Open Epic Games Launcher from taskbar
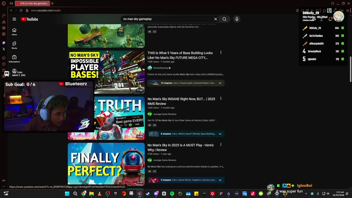Image resolution: width=352 pixels, height=198 pixels. pyautogui.click(x=116, y=194)
